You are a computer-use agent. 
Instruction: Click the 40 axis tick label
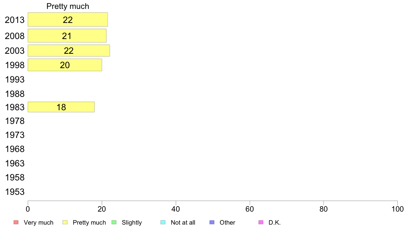tap(176, 209)
